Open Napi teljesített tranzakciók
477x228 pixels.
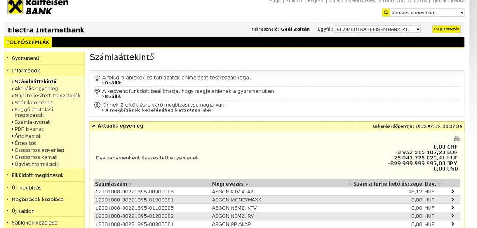[x=48, y=96]
